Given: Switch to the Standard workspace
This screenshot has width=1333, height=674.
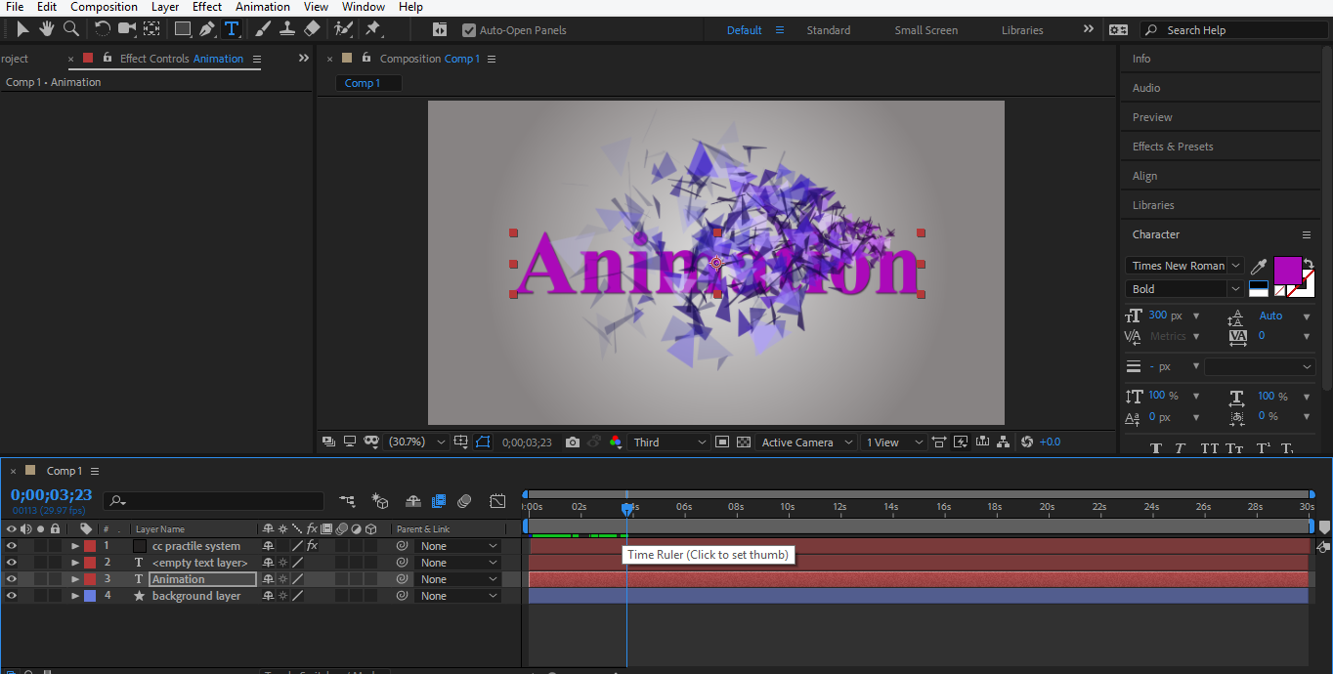Looking at the screenshot, I should (x=828, y=30).
